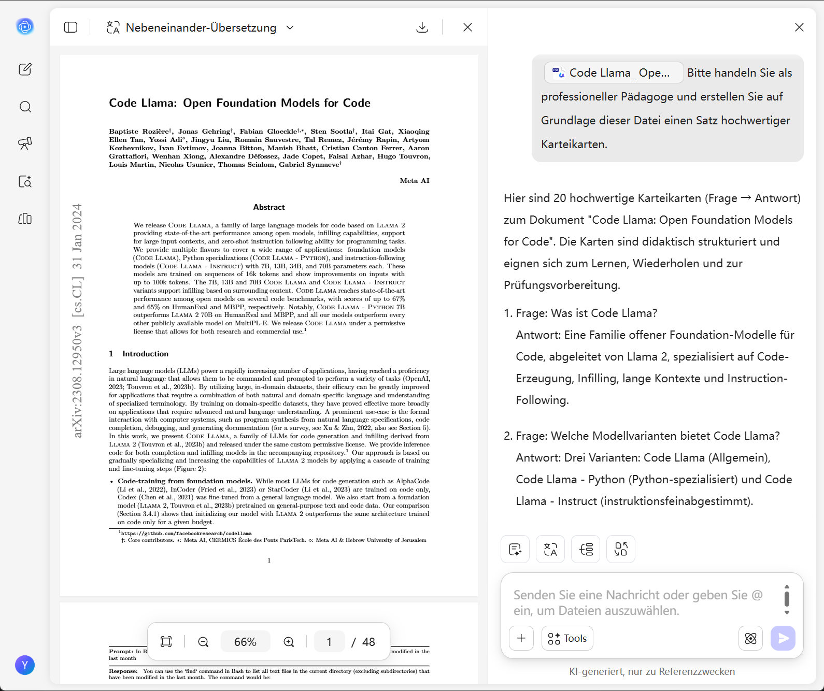Image resolution: width=824 pixels, height=691 pixels.
Task: Click the 'KI-generiert, nur zu Referenzzwecken' notice
Action: 652,672
